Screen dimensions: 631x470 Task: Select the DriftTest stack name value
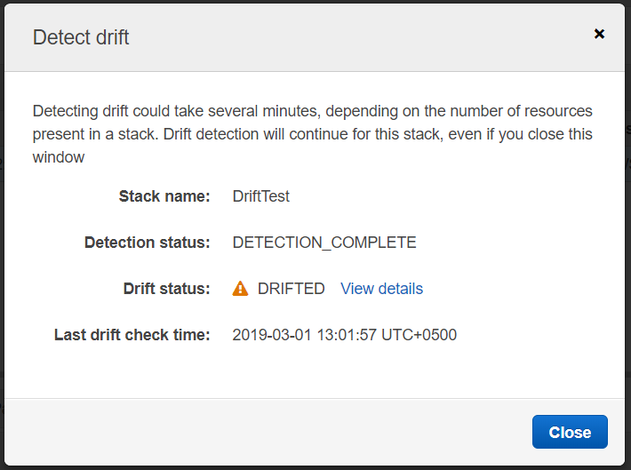click(x=260, y=196)
